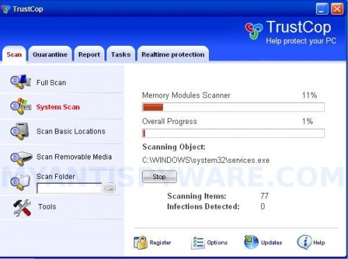Click the Options text link
Viewport: 348px width, 259px height.
217,242
